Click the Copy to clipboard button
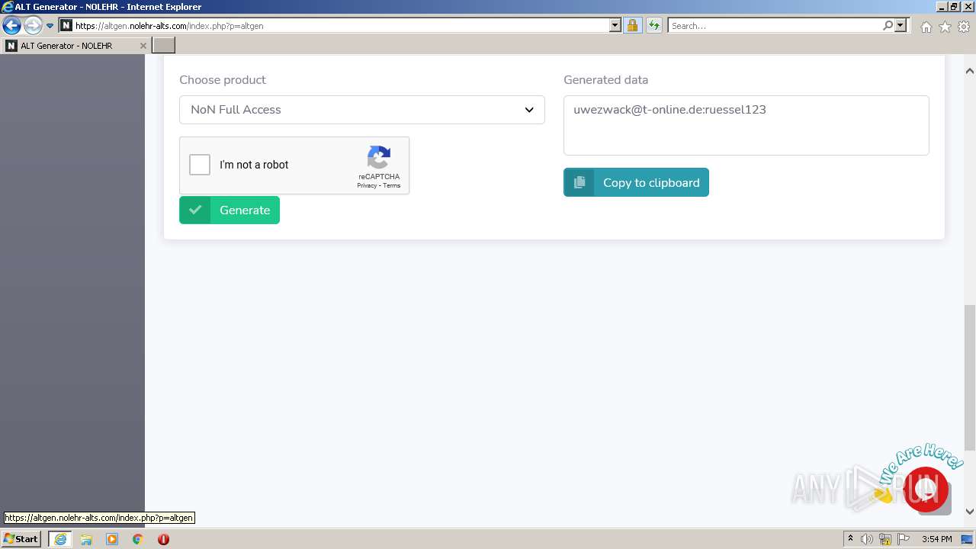 636,182
